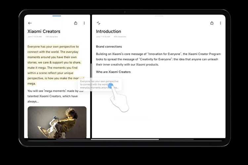The width and height of the screenshot is (248, 165).
Task: Tap the paragraph starting You will see
Action: point(55,96)
